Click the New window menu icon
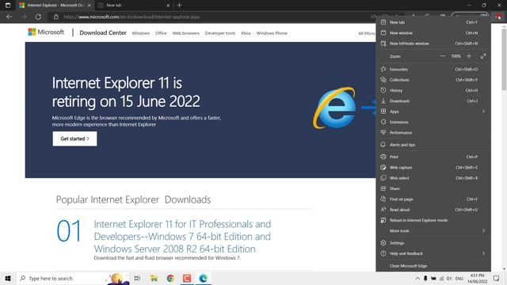507x285 pixels. (x=383, y=32)
